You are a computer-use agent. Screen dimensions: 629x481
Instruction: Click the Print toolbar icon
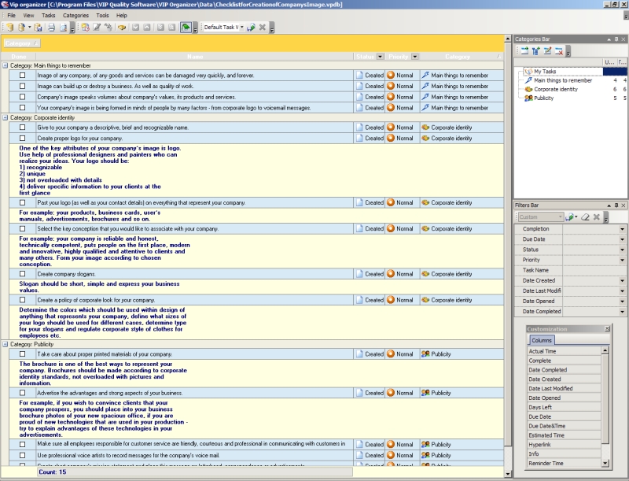(x=51, y=28)
